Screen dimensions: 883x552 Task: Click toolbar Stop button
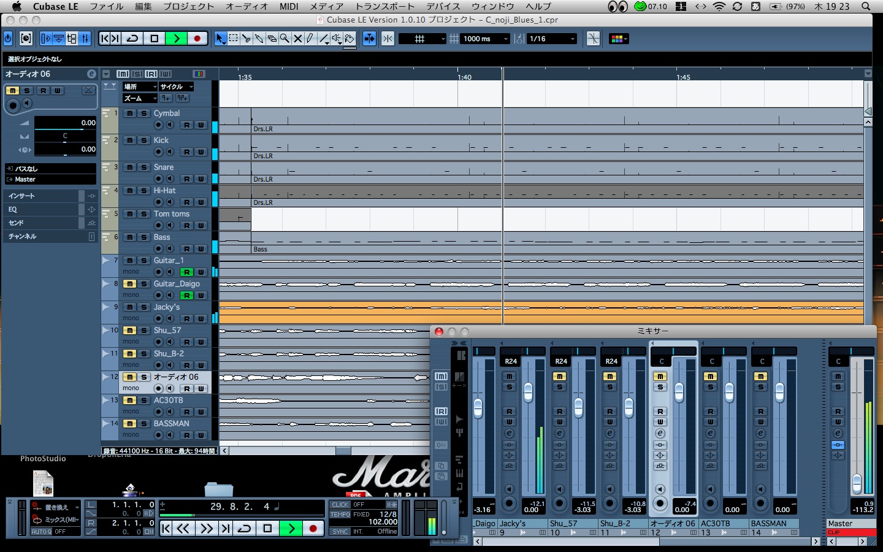(x=154, y=39)
